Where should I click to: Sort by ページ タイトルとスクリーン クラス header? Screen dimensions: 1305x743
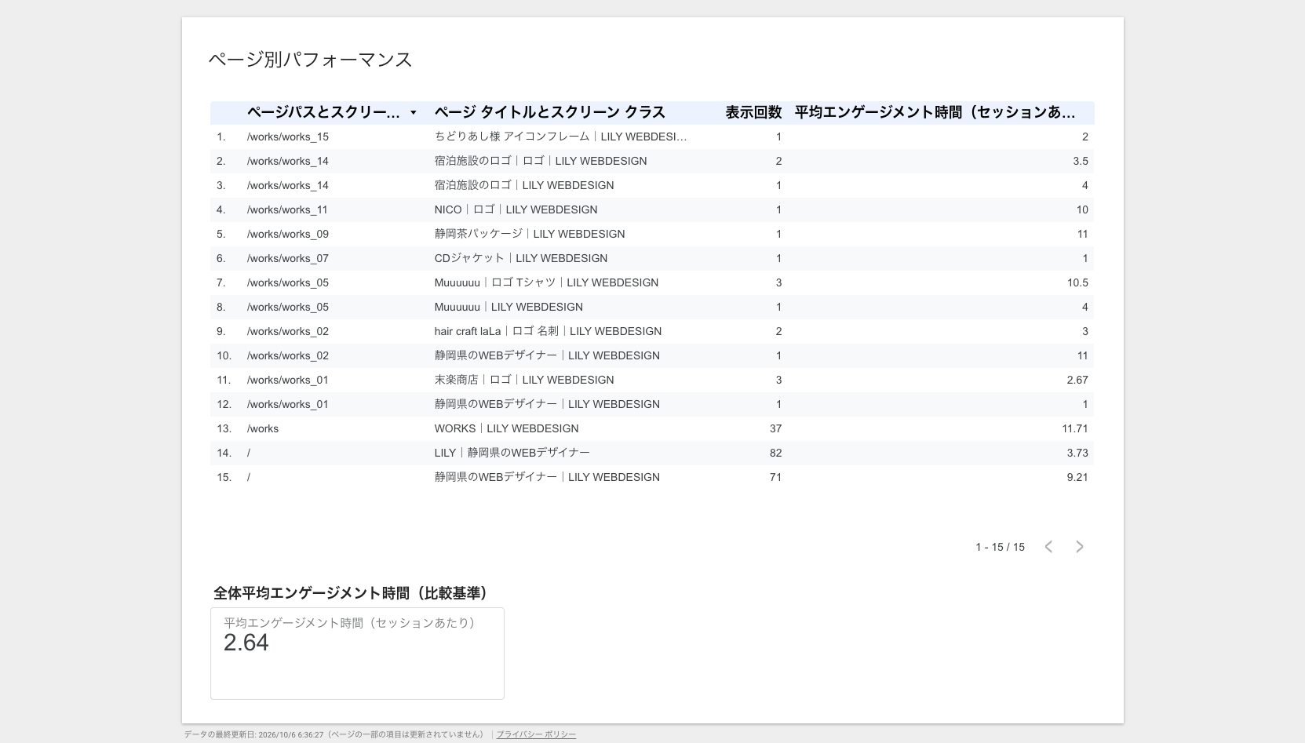(549, 112)
